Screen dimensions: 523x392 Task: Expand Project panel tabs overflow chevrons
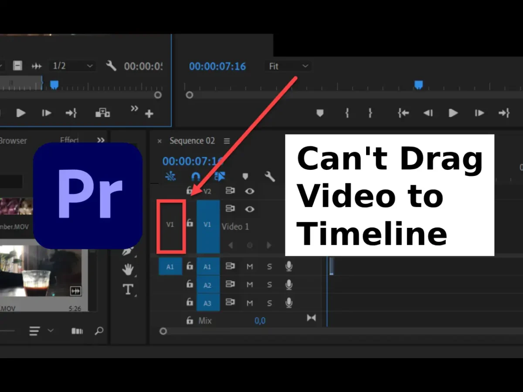[101, 140]
